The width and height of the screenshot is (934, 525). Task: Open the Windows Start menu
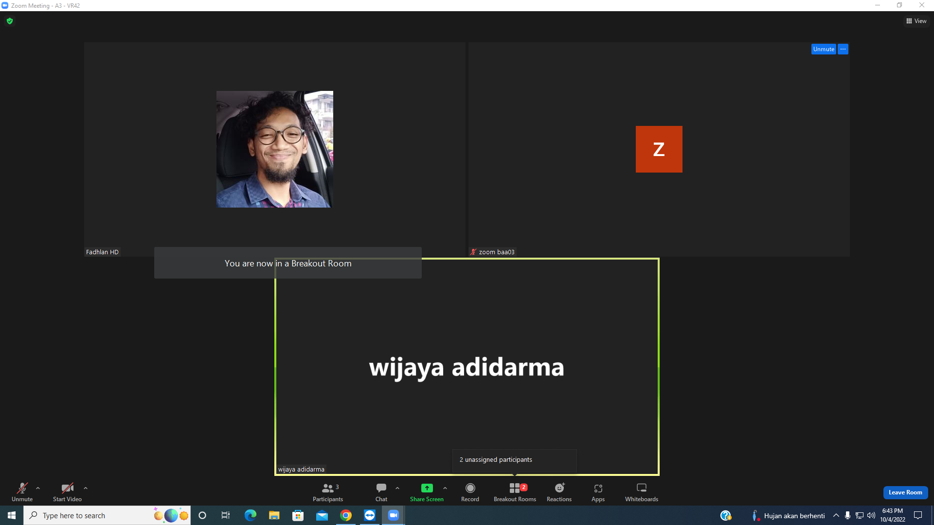click(12, 515)
